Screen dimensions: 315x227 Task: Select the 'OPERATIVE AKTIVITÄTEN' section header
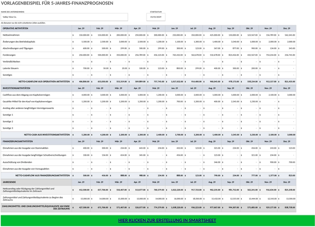pos(15,28)
